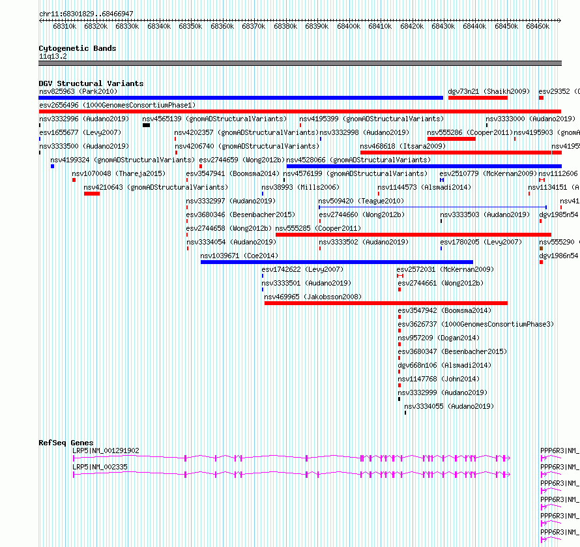Click the RefSeq Genes track title
The width and height of the screenshot is (580, 547).
click(x=66, y=443)
